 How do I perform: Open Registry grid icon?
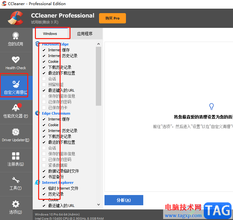pos(16,156)
